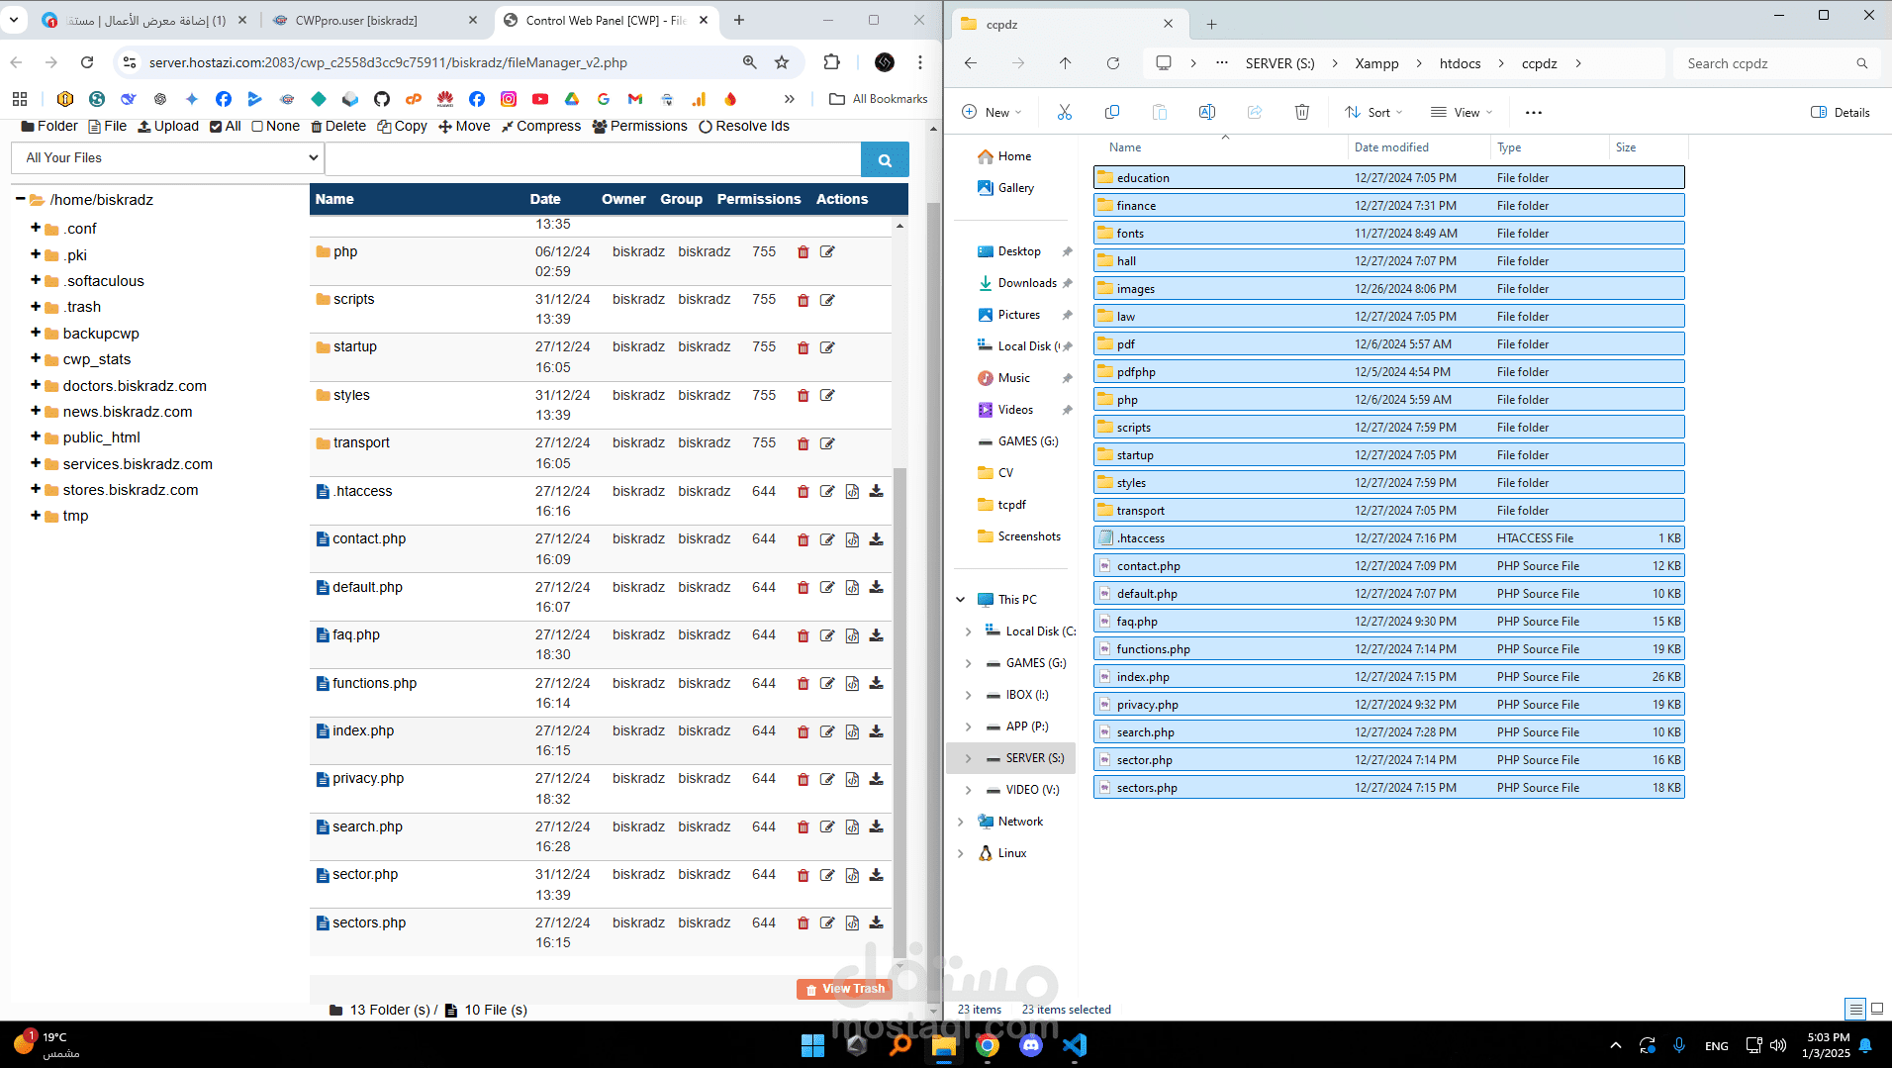Click the View Trash button
The height and width of the screenshot is (1068, 1892).
[x=844, y=989]
